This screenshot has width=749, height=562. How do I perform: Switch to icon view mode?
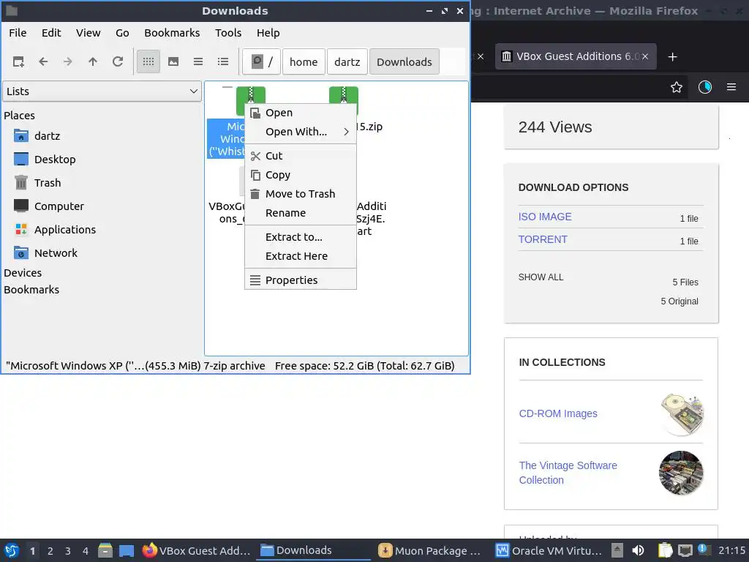pyautogui.click(x=148, y=61)
